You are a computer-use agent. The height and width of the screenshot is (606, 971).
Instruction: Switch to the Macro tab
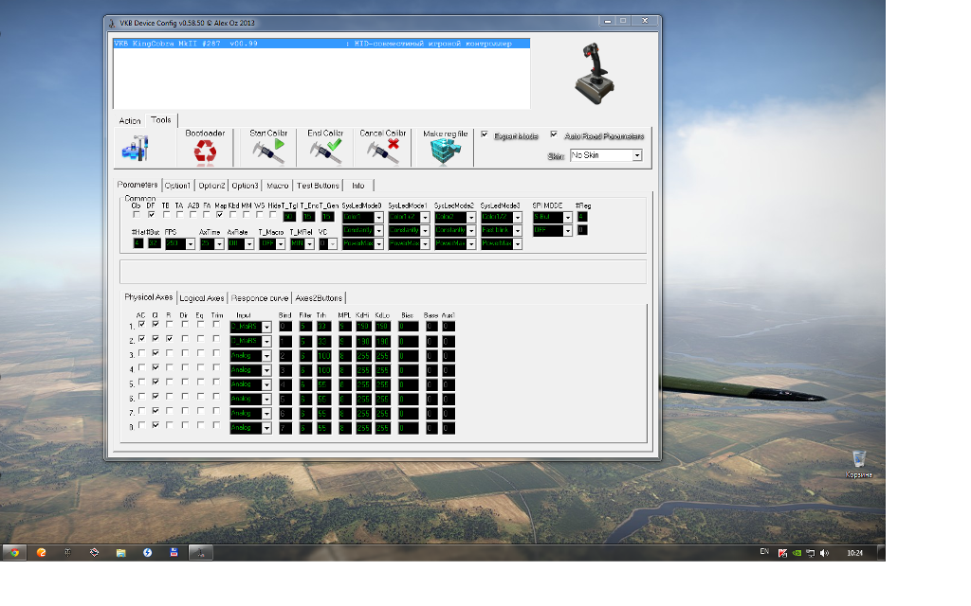277,186
